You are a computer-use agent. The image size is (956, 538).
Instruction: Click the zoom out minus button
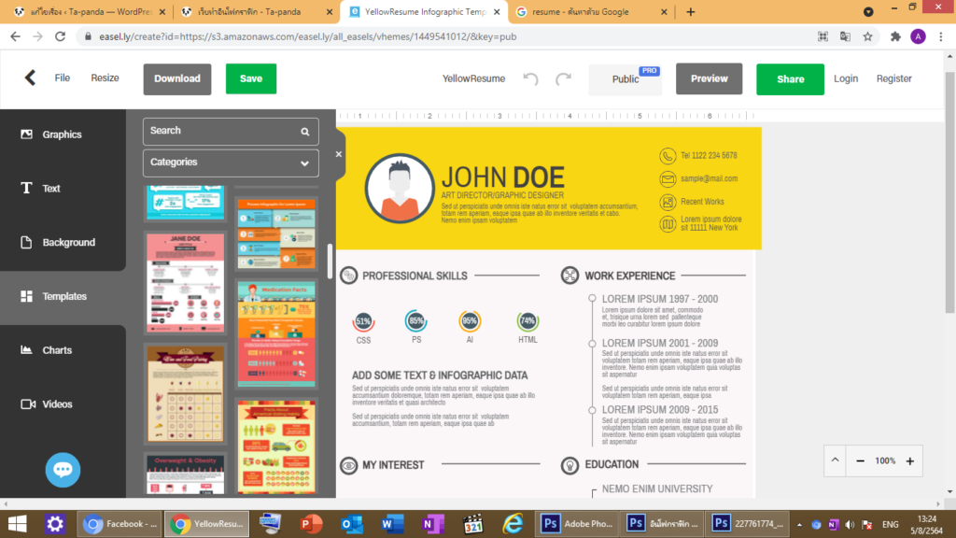(x=860, y=461)
